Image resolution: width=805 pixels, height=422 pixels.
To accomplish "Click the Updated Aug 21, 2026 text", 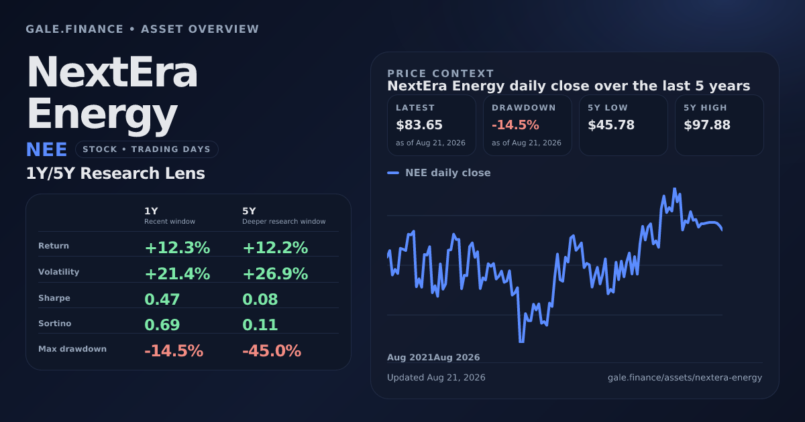I will [x=436, y=378].
